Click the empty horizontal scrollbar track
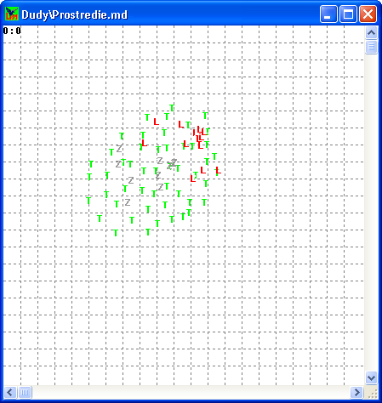This screenshot has height=403, width=382. [x=191, y=392]
